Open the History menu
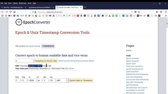The width and height of the screenshot is (168, 94). tap(15, 3)
